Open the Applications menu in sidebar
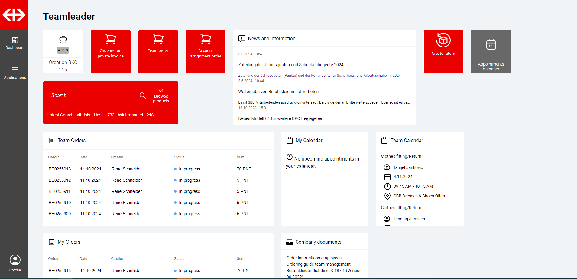This screenshot has height=279, width=577. point(15,73)
